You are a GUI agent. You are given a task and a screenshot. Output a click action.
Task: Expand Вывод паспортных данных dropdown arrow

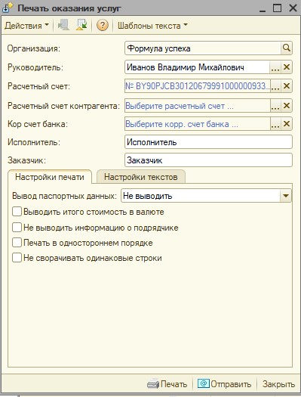click(286, 196)
